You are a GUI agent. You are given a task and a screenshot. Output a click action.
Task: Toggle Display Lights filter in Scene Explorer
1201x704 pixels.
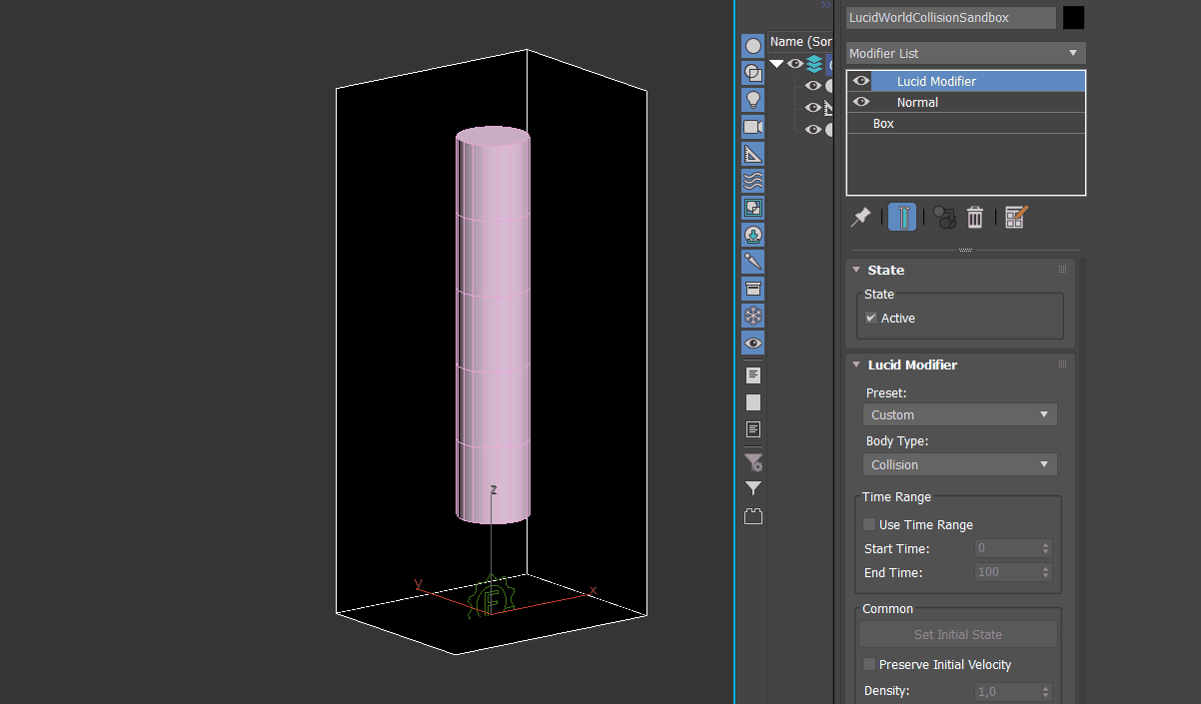(x=753, y=100)
